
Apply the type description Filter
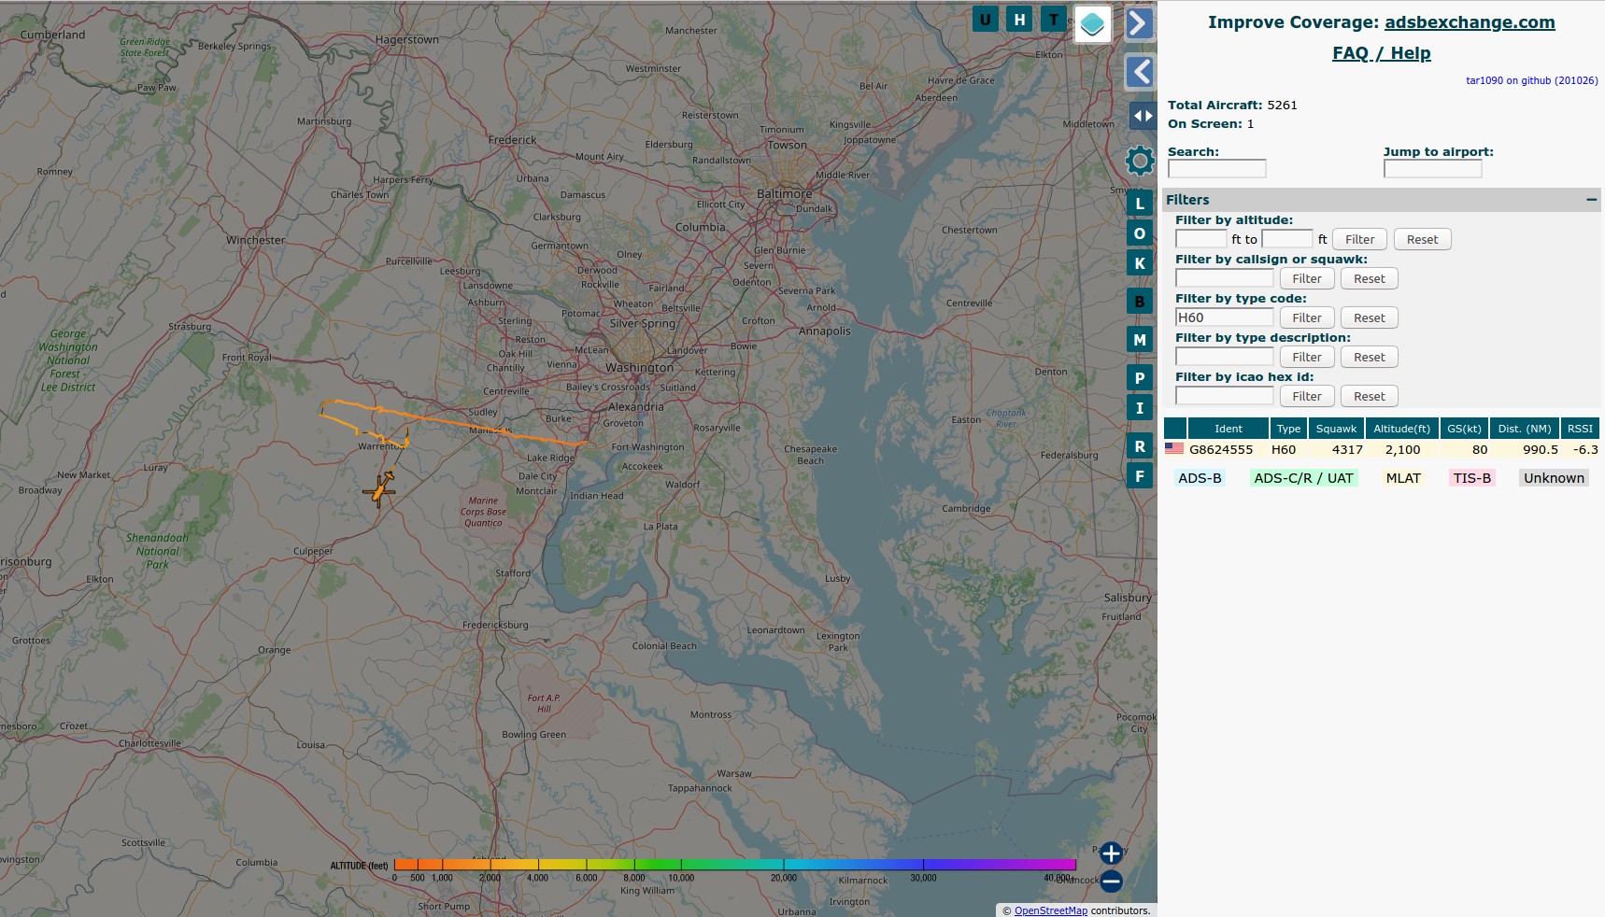[1307, 357]
